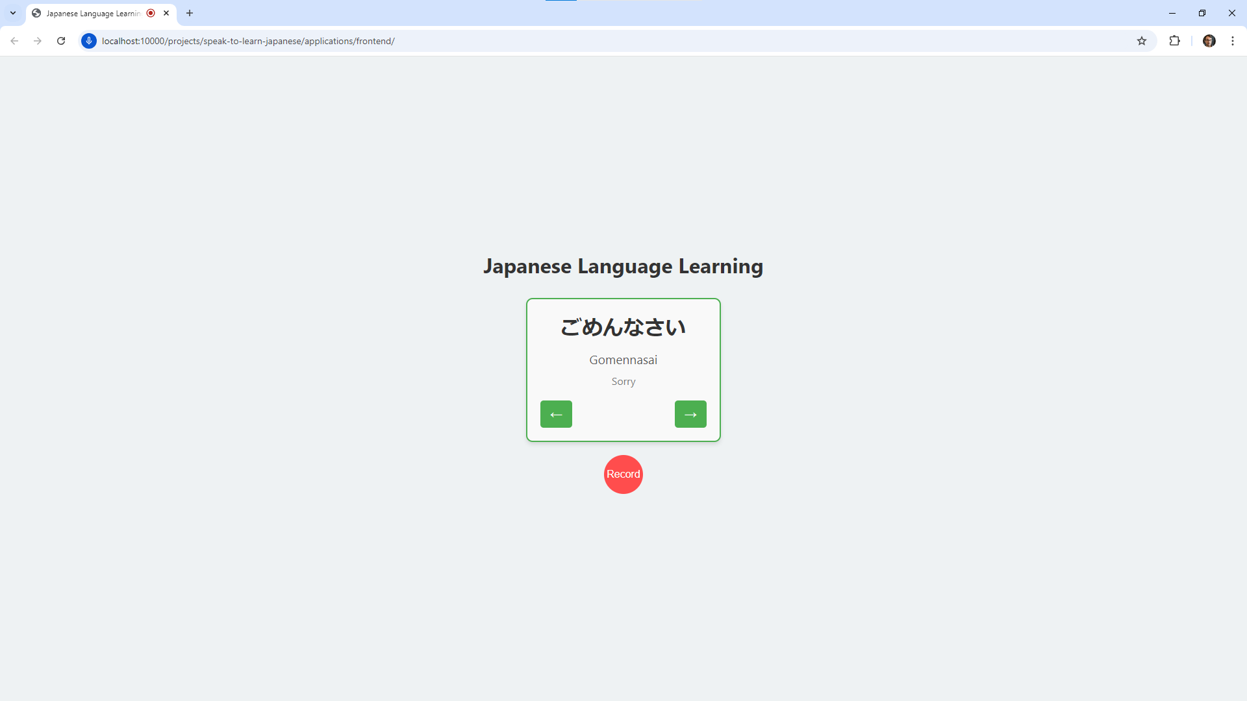The image size is (1247, 701).
Task: Click the microphone permission icon in address bar
Action: click(x=89, y=41)
